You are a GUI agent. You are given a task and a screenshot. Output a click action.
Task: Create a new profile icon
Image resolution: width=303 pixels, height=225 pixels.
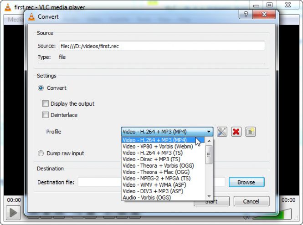click(x=251, y=132)
